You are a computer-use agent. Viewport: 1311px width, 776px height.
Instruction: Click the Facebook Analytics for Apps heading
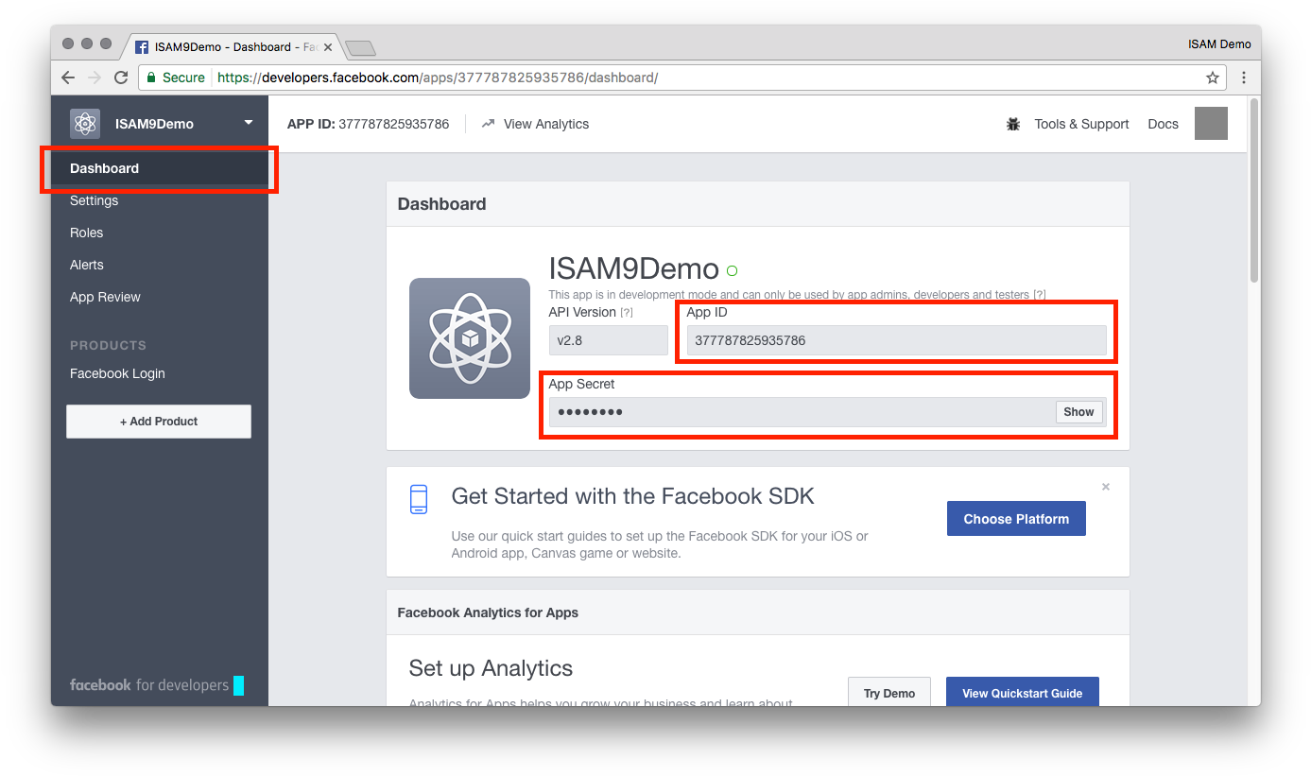tap(488, 612)
